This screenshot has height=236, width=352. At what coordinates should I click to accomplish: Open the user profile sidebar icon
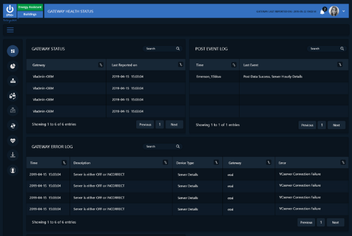(x=13, y=170)
